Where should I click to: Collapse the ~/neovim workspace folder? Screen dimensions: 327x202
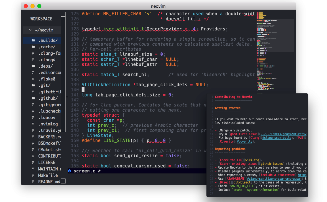[30, 30]
